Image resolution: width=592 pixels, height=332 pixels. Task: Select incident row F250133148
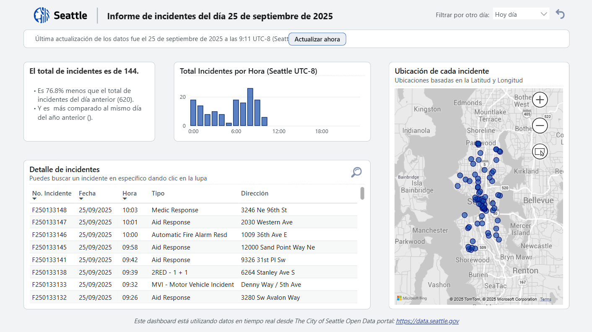click(126, 210)
